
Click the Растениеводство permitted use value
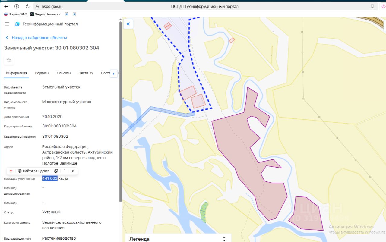pyautogui.click(x=59, y=238)
